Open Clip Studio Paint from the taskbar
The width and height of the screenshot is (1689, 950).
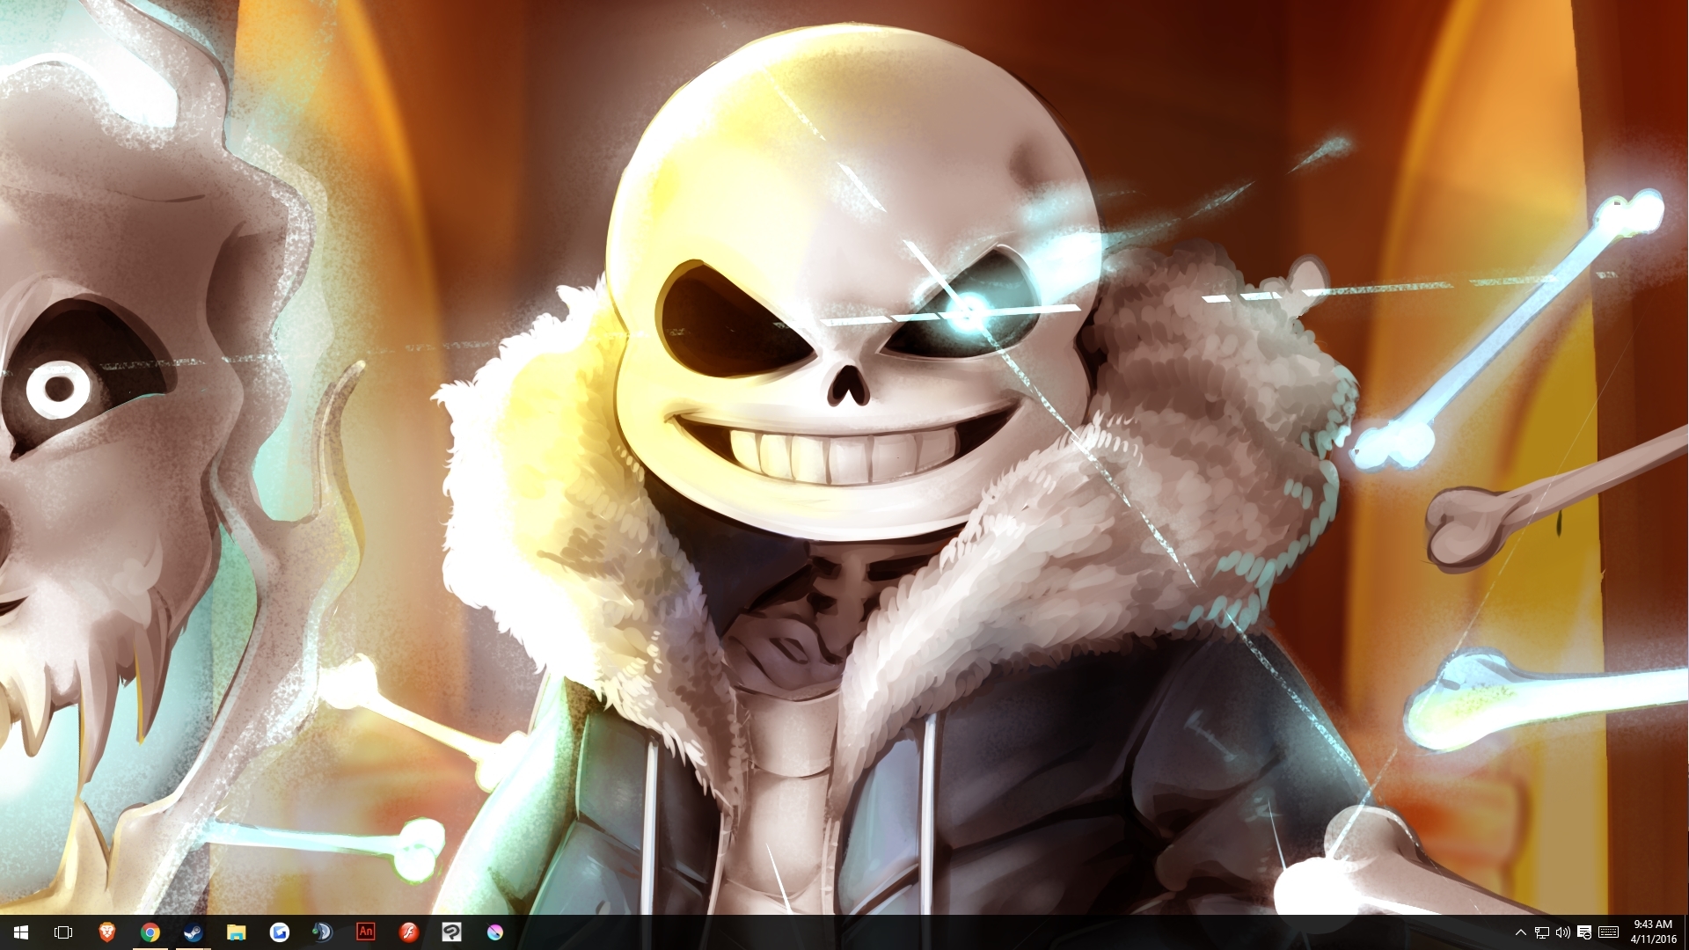[452, 932]
